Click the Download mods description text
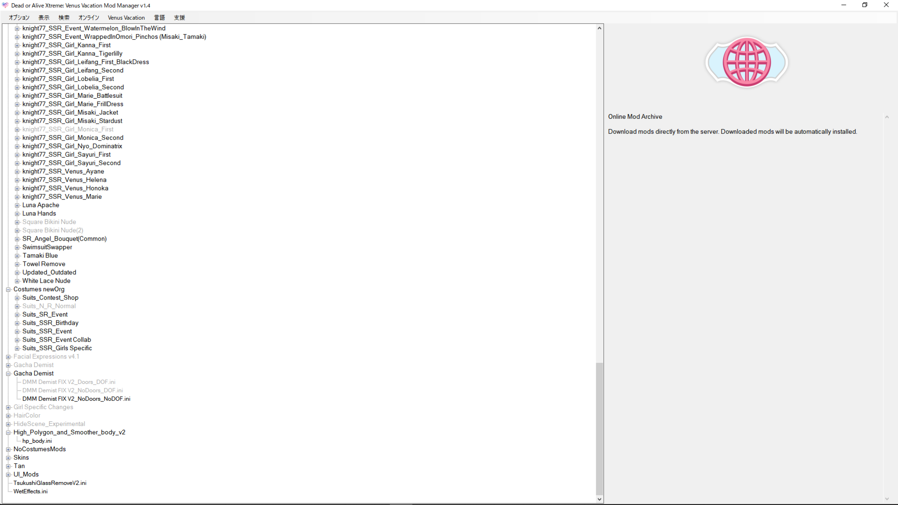 pos(732,132)
